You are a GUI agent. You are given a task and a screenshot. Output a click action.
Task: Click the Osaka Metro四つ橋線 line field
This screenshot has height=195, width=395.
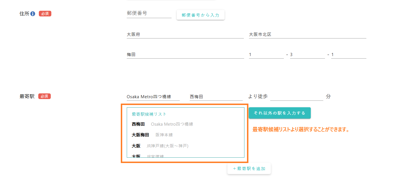153,97
